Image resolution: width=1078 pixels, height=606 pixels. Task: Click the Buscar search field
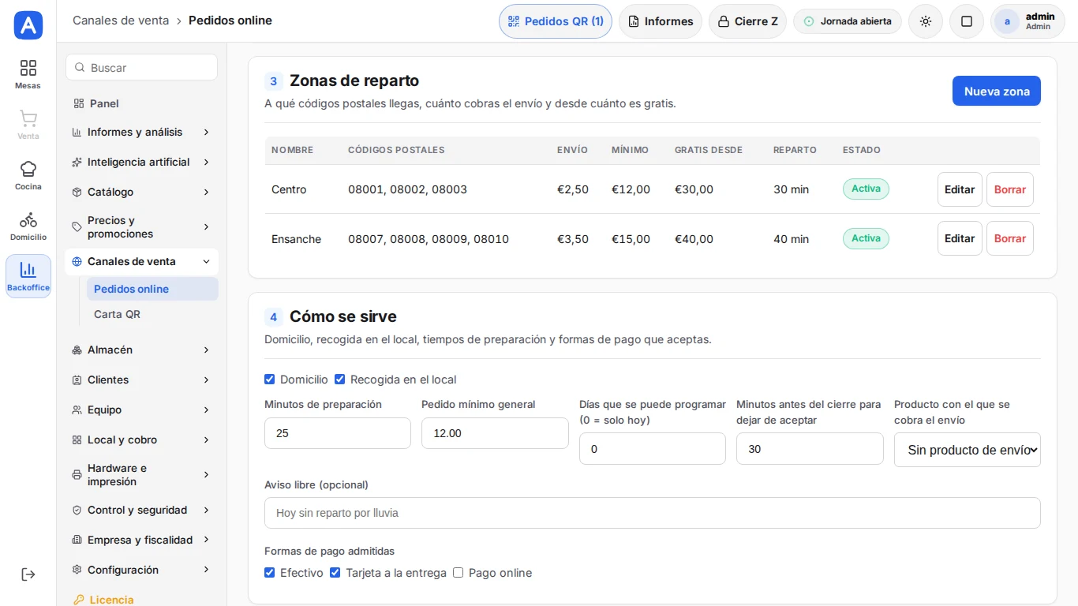pyautogui.click(x=141, y=67)
